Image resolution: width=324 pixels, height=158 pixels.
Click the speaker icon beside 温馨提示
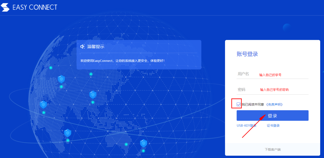(82, 47)
